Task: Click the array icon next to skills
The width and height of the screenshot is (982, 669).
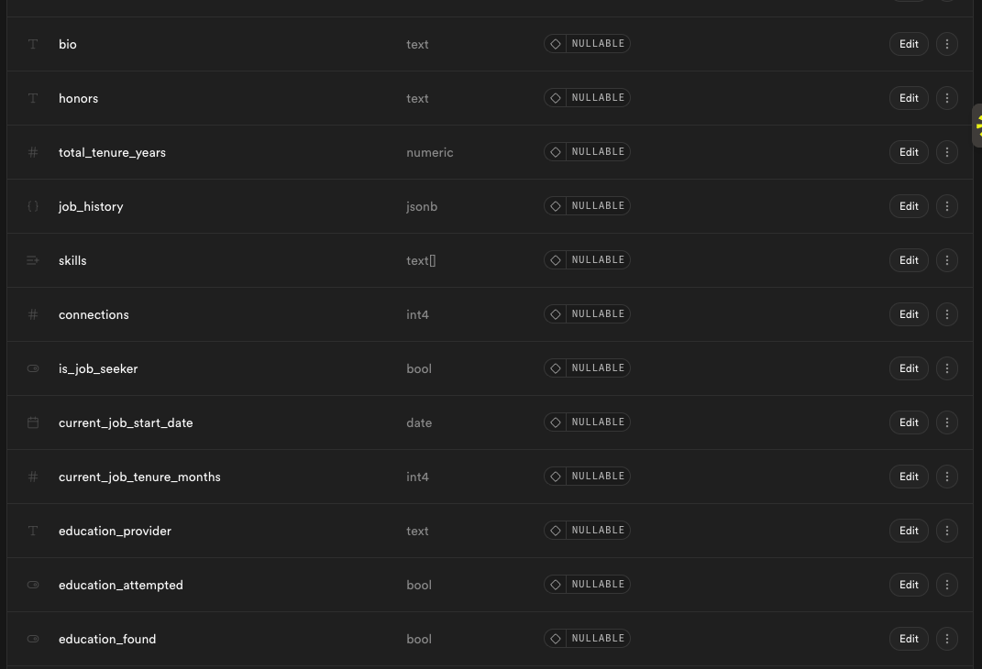Action: [x=33, y=260]
